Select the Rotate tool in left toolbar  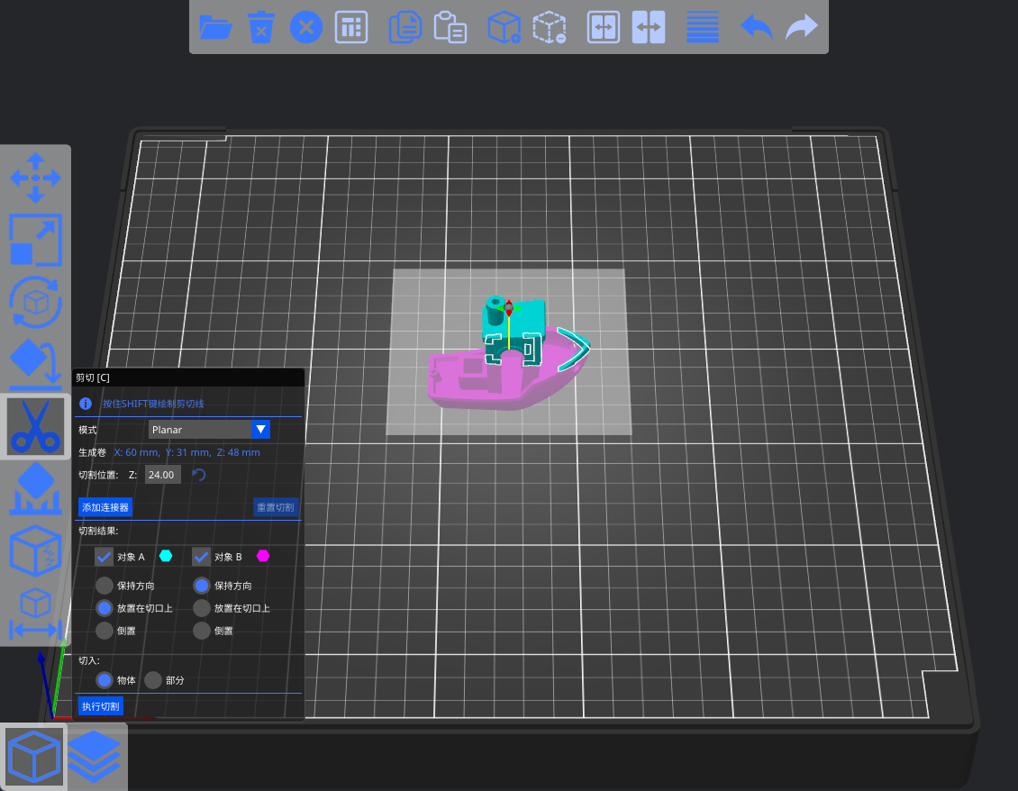(36, 302)
